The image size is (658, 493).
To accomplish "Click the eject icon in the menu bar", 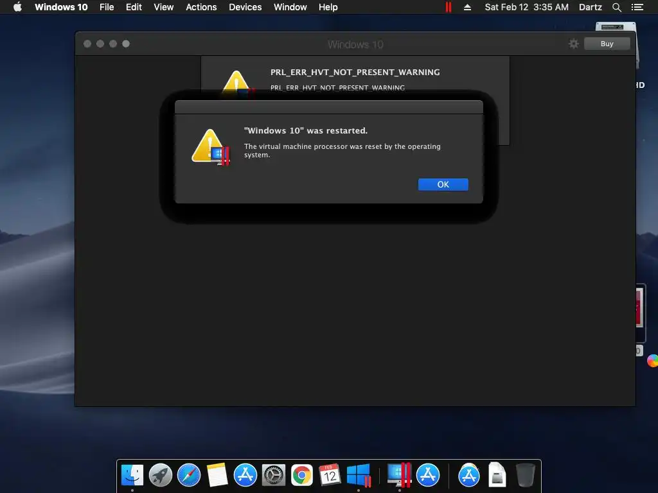I will coord(467,7).
